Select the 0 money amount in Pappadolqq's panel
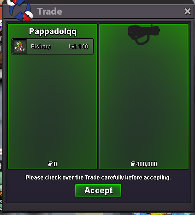This screenshot has height=215, width=195. (55, 164)
